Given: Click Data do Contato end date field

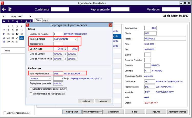Looking at the screenshot, I should (72, 54).
